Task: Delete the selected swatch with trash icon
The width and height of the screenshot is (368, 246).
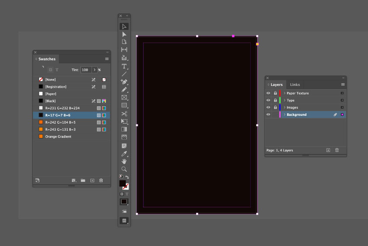Action: (x=101, y=180)
